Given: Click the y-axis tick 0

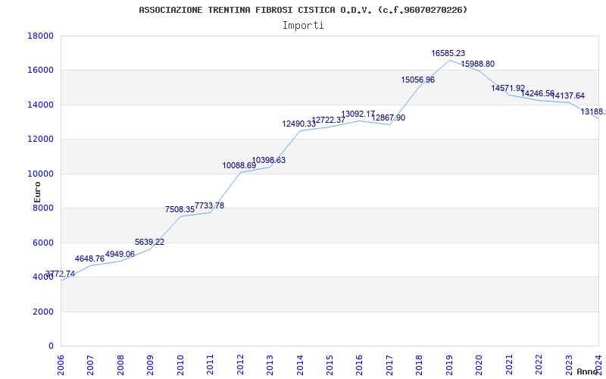Looking at the screenshot, I should coord(51,346).
